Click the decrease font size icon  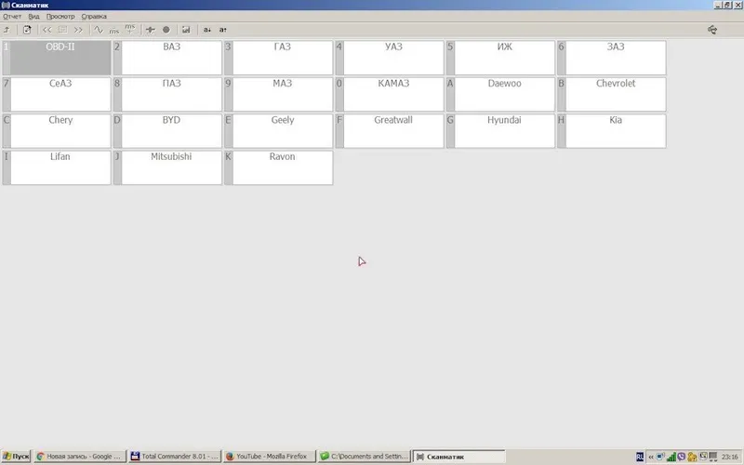(x=206, y=30)
